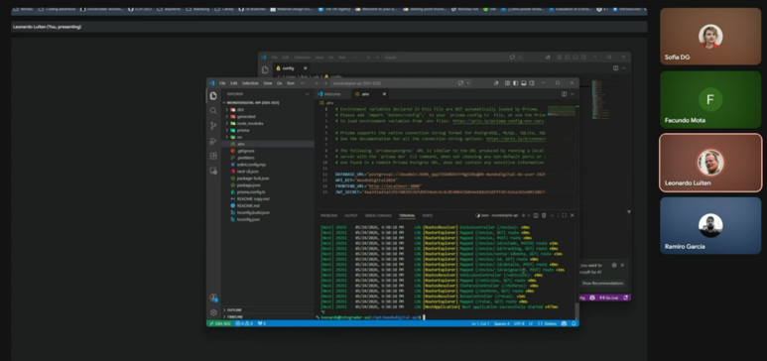
Task: Click the ports forwarded status bar item
Action: (262, 323)
